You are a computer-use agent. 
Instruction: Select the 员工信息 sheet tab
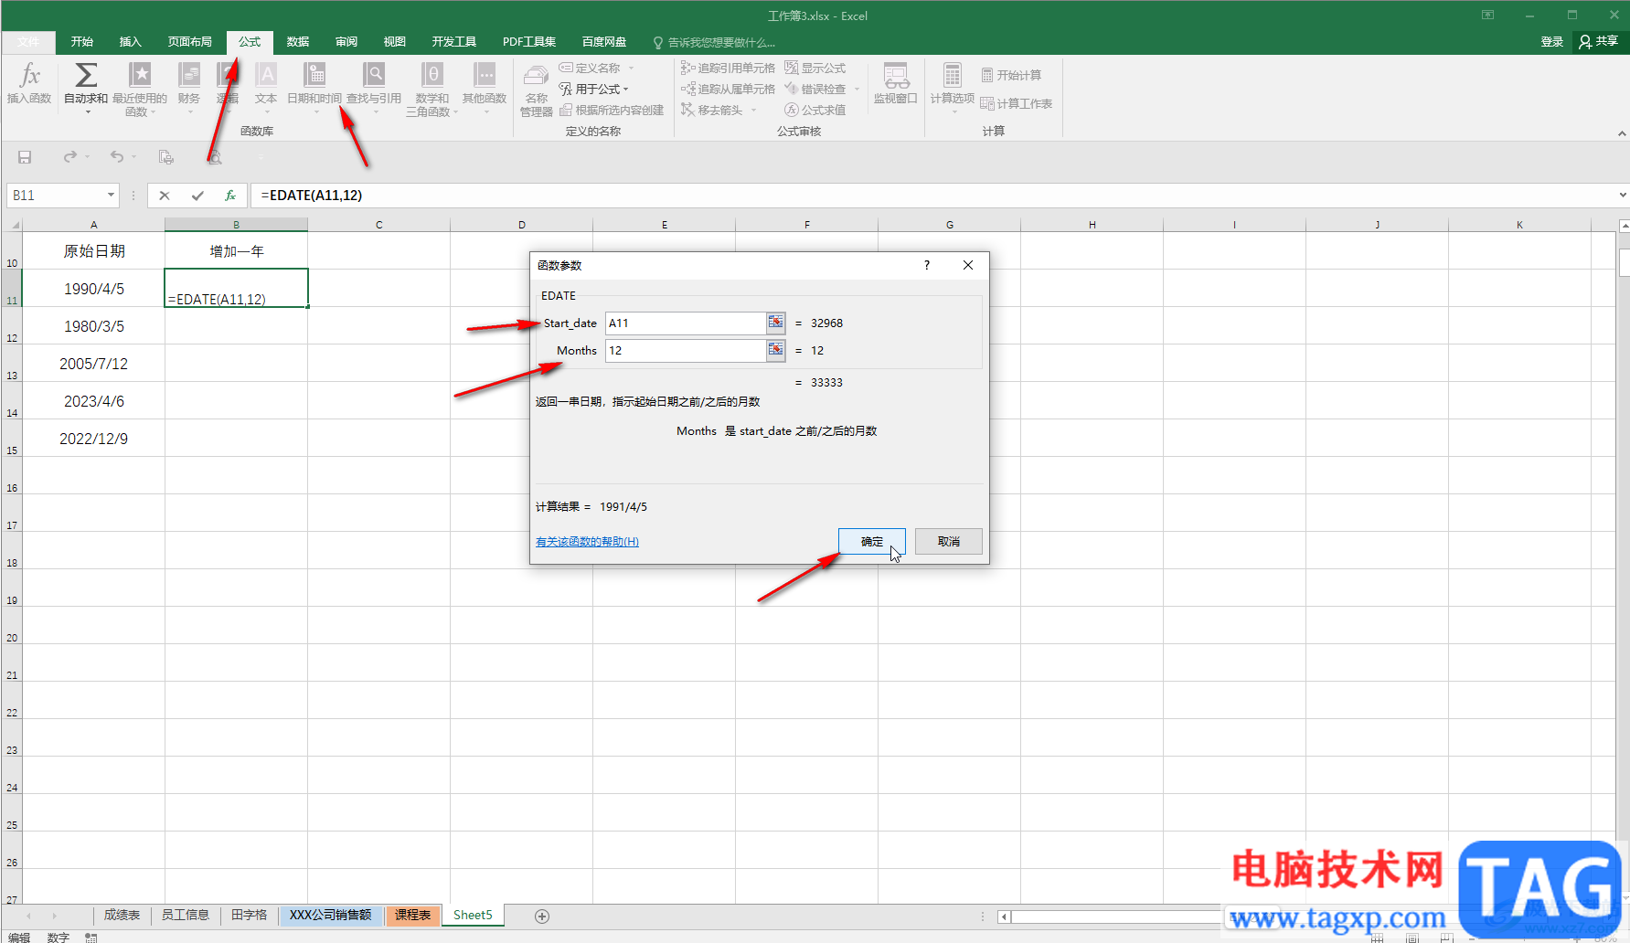(x=186, y=915)
